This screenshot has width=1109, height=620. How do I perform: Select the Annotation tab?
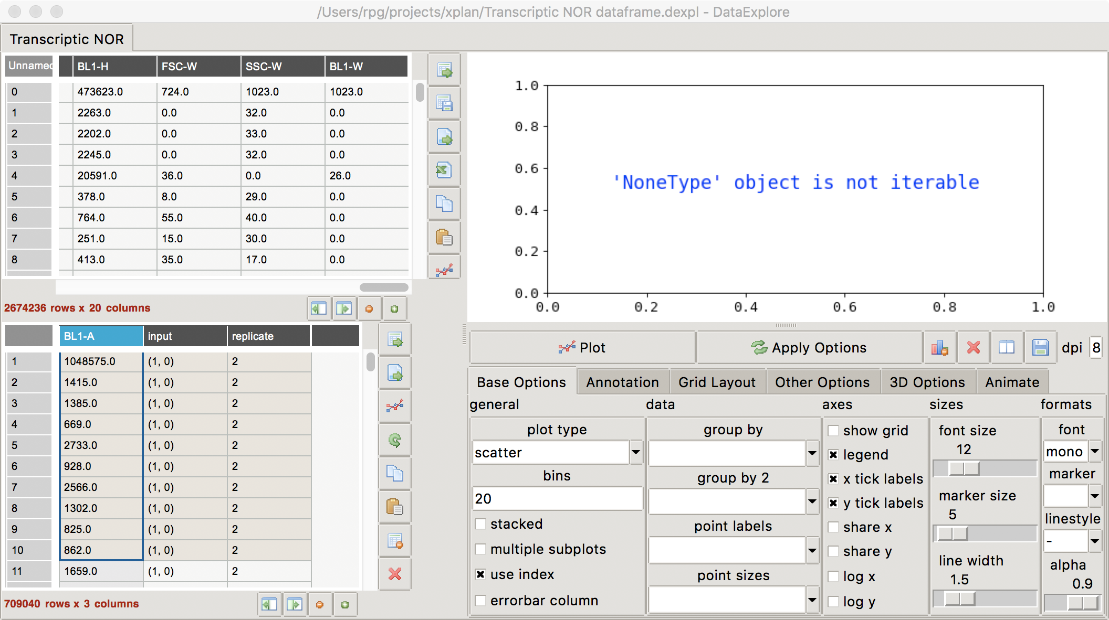(622, 381)
